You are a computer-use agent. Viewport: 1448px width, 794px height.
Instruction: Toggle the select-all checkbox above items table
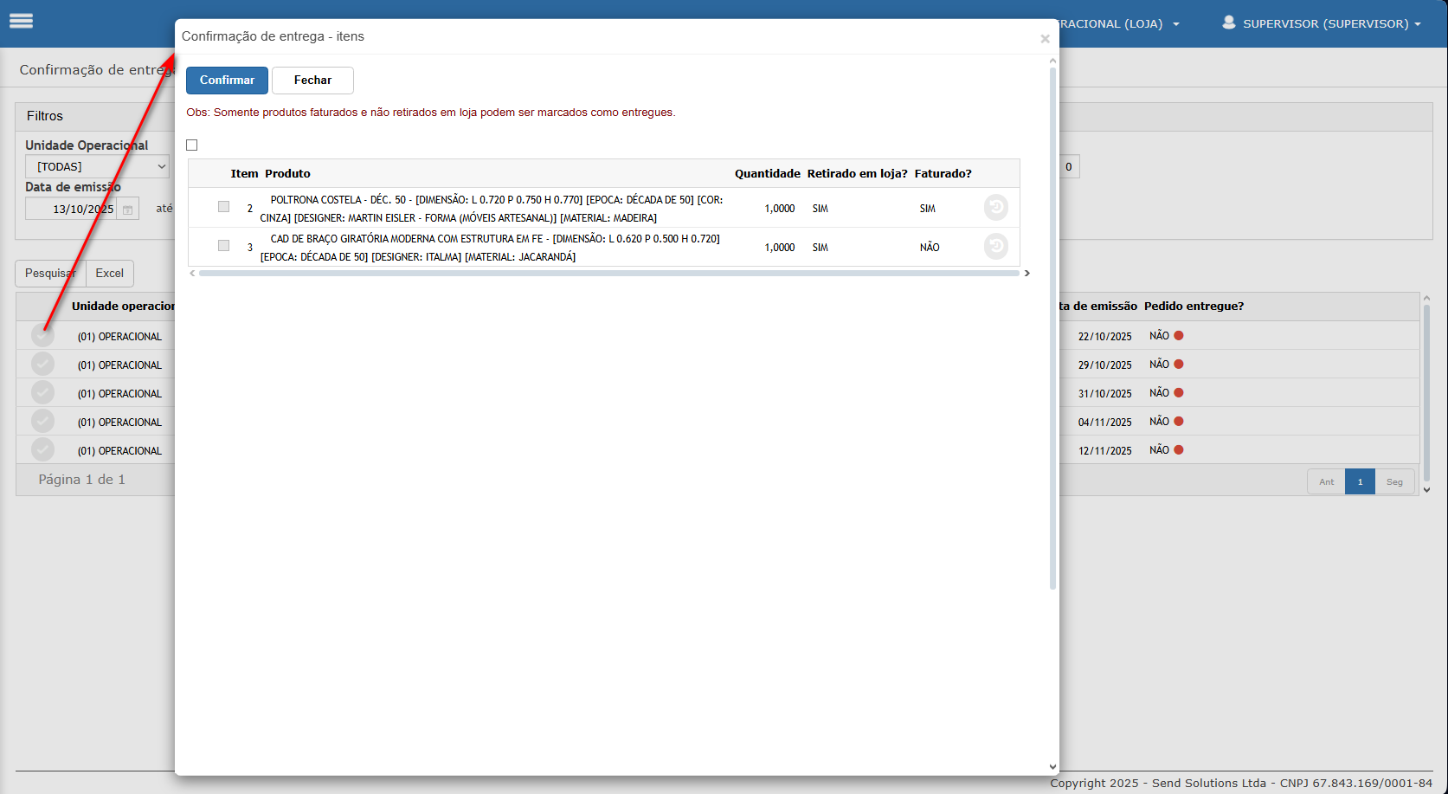[192, 145]
